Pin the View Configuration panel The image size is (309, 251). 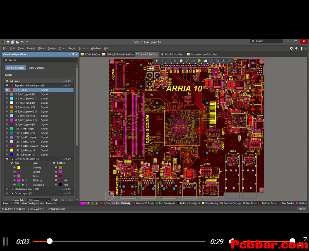point(73,54)
